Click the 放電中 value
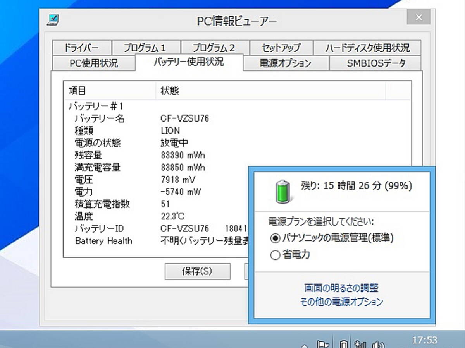 click(174, 143)
